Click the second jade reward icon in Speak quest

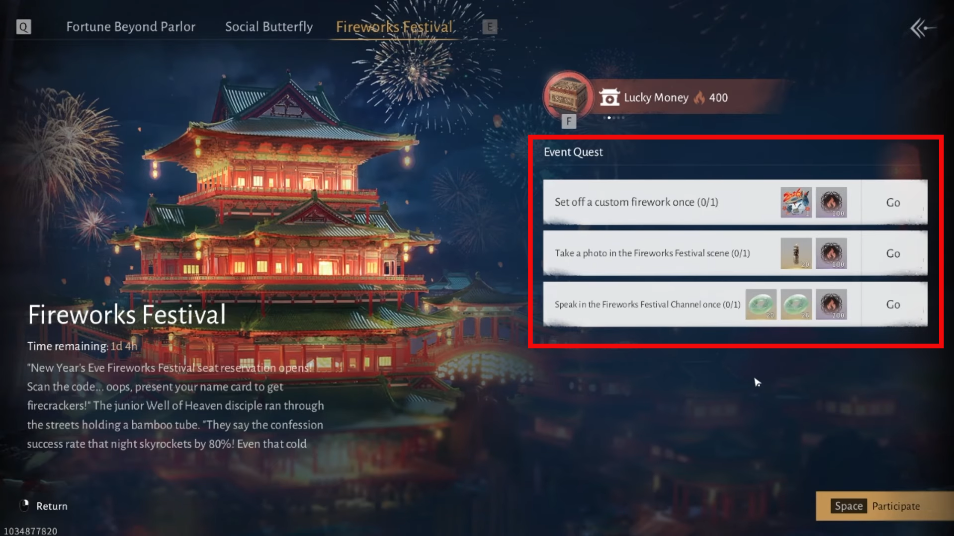[796, 304]
